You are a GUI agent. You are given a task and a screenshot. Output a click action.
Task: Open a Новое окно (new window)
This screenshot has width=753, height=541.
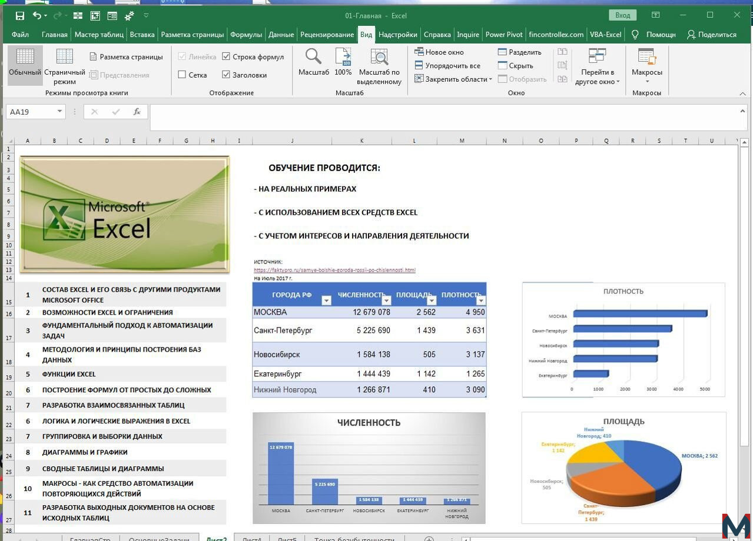(x=439, y=52)
